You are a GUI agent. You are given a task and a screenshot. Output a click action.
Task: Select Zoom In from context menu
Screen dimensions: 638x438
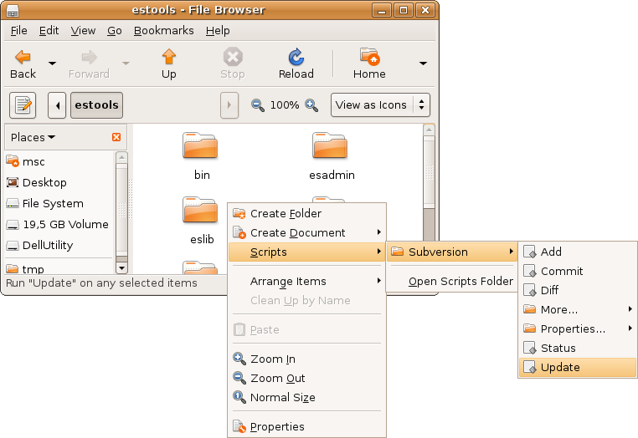coord(306,359)
